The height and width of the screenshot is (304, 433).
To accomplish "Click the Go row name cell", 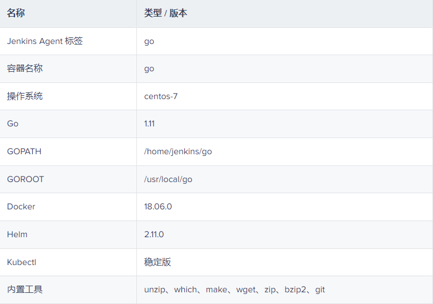I will tap(13, 124).
